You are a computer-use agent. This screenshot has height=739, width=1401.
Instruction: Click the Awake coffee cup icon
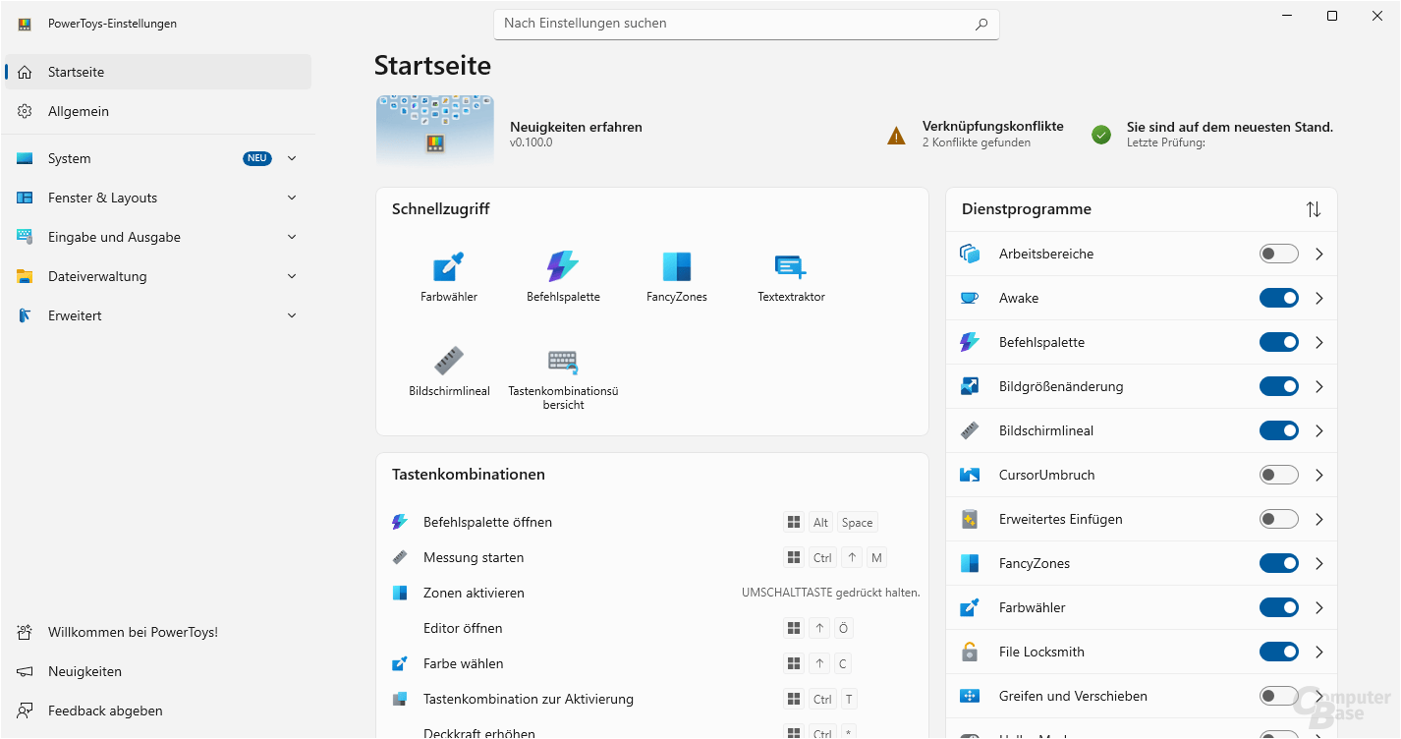coord(970,298)
